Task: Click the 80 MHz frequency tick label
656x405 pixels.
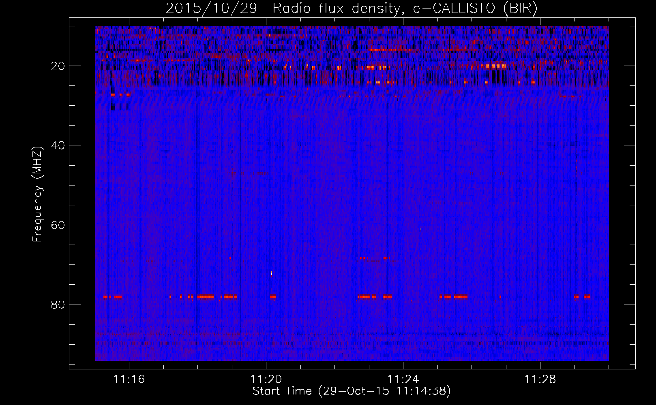Action: click(58, 305)
